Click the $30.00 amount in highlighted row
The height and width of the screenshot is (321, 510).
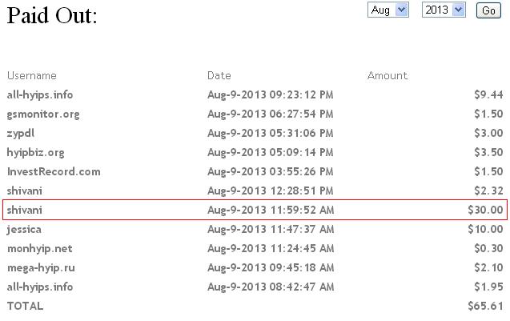click(x=486, y=210)
